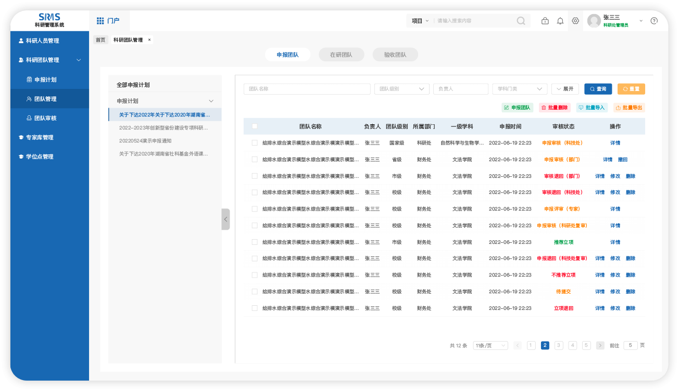Check the row with status 审核退回（科技处）
The height and width of the screenshot is (391, 679).
click(255, 192)
